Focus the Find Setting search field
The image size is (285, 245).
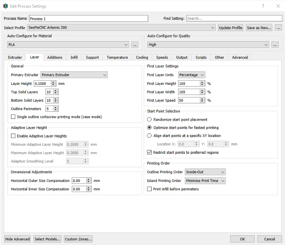[x=234, y=18]
